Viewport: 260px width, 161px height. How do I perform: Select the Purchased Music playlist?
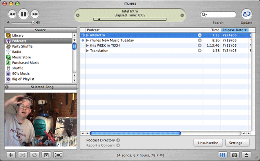(x=38, y=63)
